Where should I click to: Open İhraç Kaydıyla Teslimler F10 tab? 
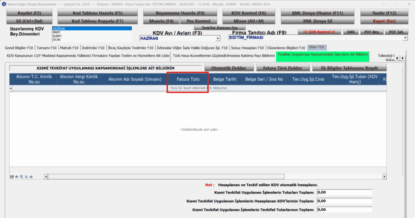[x=131, y=48]
